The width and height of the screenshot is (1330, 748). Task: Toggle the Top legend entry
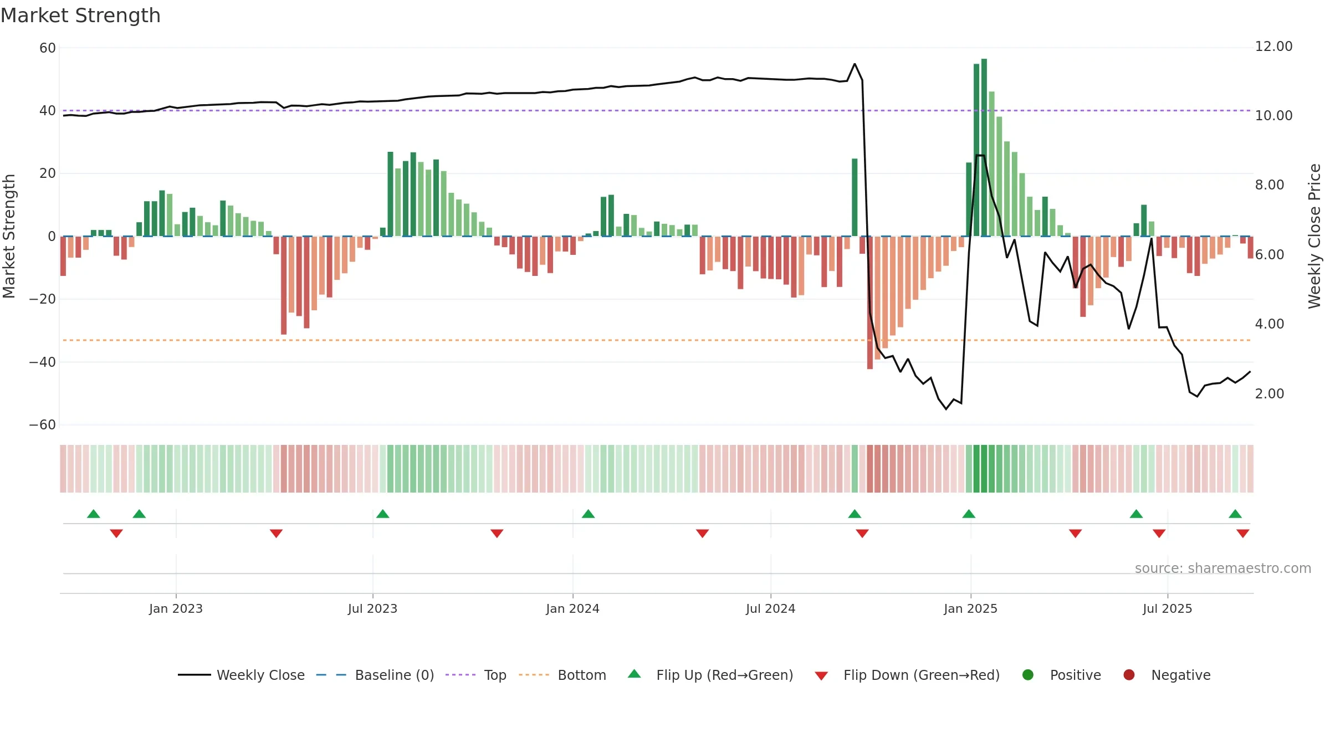476,675
